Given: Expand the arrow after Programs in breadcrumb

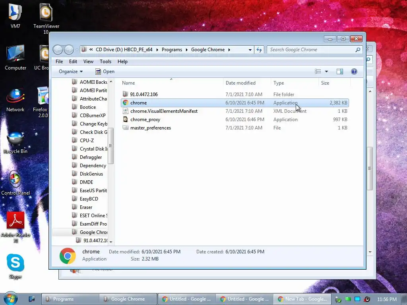Looking at the screenshot, I should (187, 50).
